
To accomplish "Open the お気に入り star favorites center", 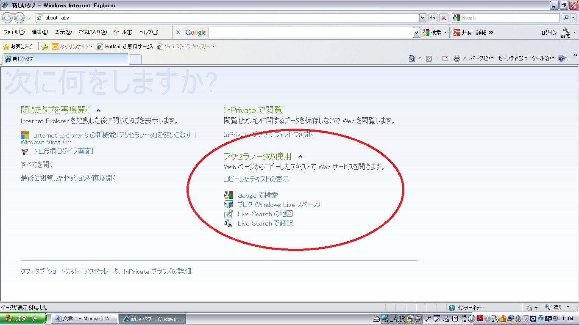I will (18, 47).
